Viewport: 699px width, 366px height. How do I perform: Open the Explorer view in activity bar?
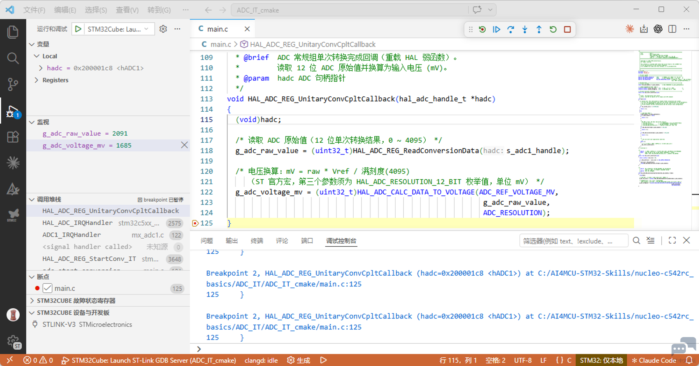13,32
